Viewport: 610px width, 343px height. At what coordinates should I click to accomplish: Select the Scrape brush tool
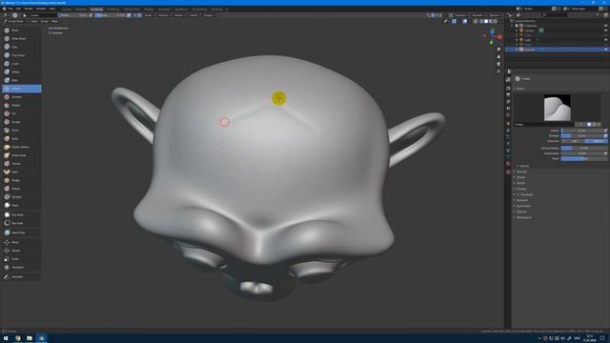click(21, 122)
